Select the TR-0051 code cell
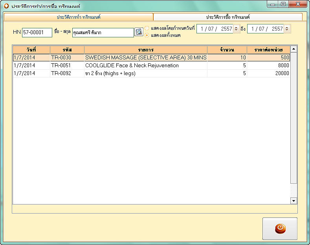Viewport: 310px width, 245px height. [67, 66]
